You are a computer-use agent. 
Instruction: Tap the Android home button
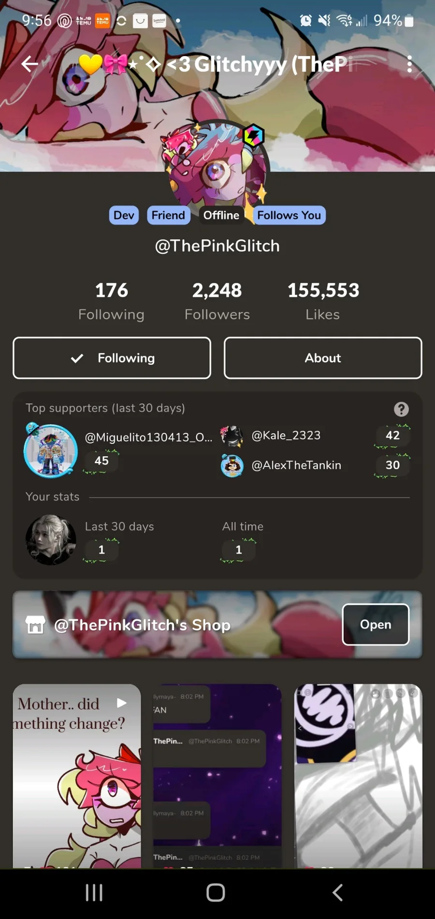[x=216, y=892]
